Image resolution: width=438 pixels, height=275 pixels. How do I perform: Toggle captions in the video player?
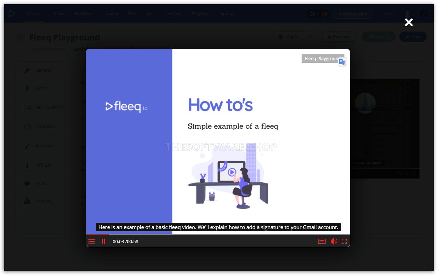(x=321, y=241)
